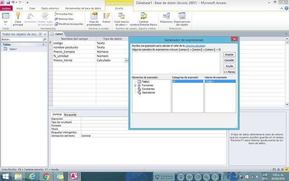
Task: Select Tabla1 in the navigation pane
Action: (13, 49)
